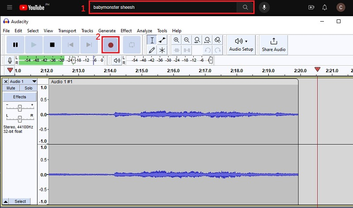The image size is (353, 208).
Task: Open the Tracks menu
Action: (x=87, y=30)
